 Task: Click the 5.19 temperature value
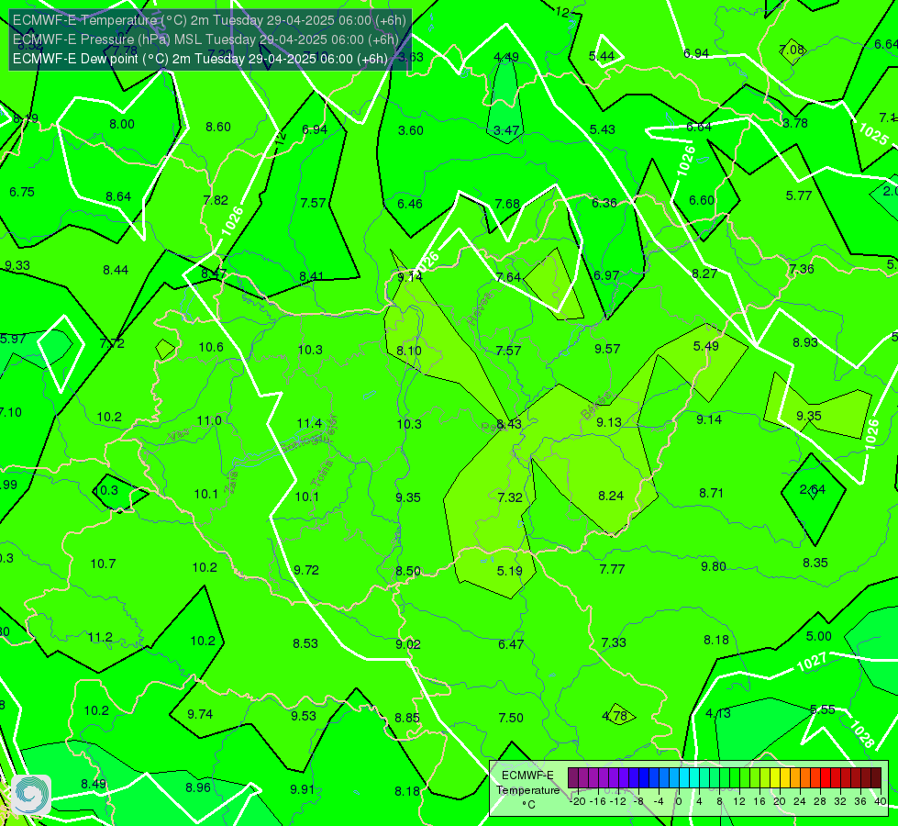[510, 571]
